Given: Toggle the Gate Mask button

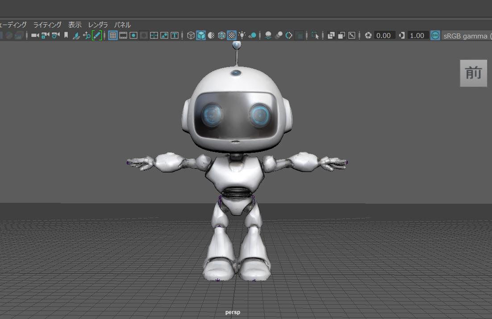Looking at the screenshot, I should pos(144,35).
